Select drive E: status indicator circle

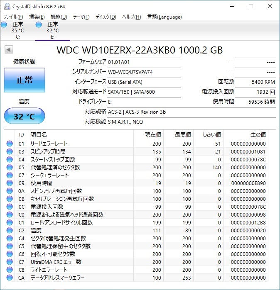click(x=39, y=24)
